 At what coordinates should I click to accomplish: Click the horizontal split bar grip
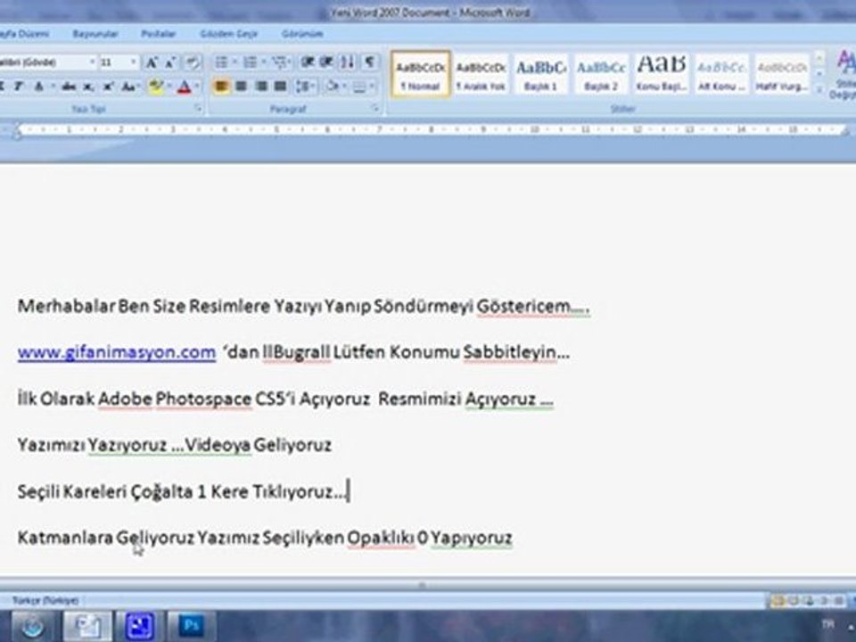pyautogui.click(x=422, y=585)
